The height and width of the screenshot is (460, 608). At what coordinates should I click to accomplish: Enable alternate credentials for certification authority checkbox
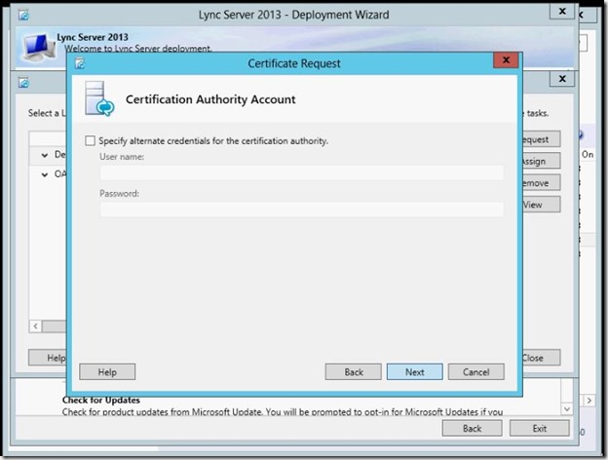click(x=90, y=140)
